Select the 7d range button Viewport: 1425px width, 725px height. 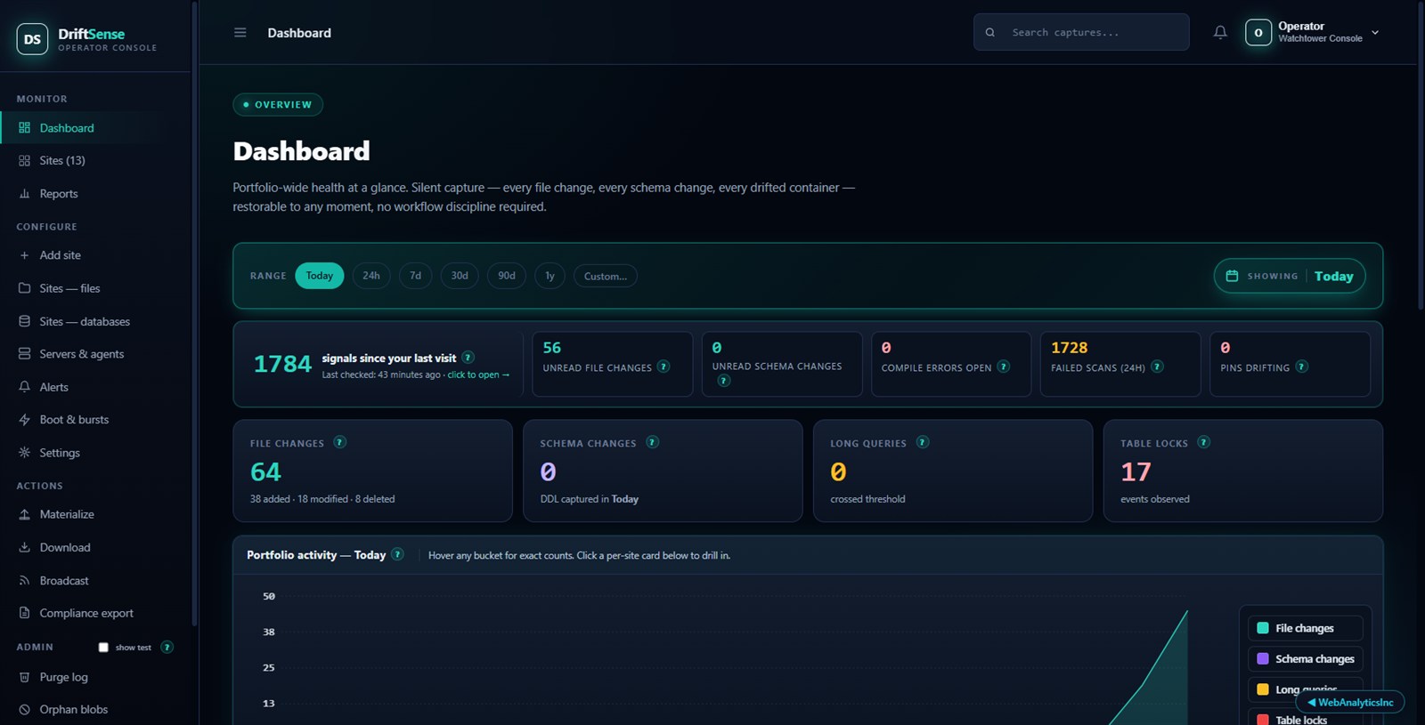click(x=415, y=276)
